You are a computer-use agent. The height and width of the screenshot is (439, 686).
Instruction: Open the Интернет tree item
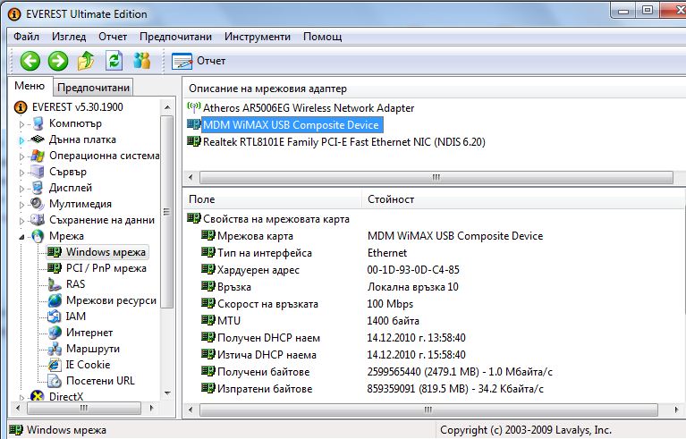click(x=89, y=333)
